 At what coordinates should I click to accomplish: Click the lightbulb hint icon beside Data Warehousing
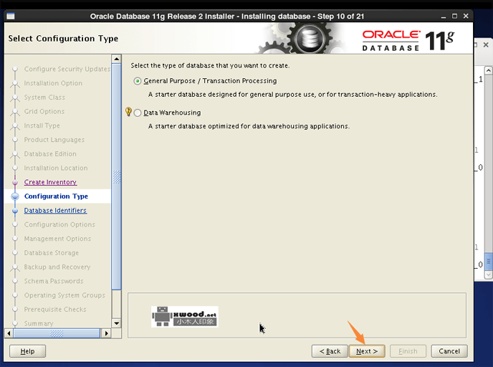pos(129,112)
